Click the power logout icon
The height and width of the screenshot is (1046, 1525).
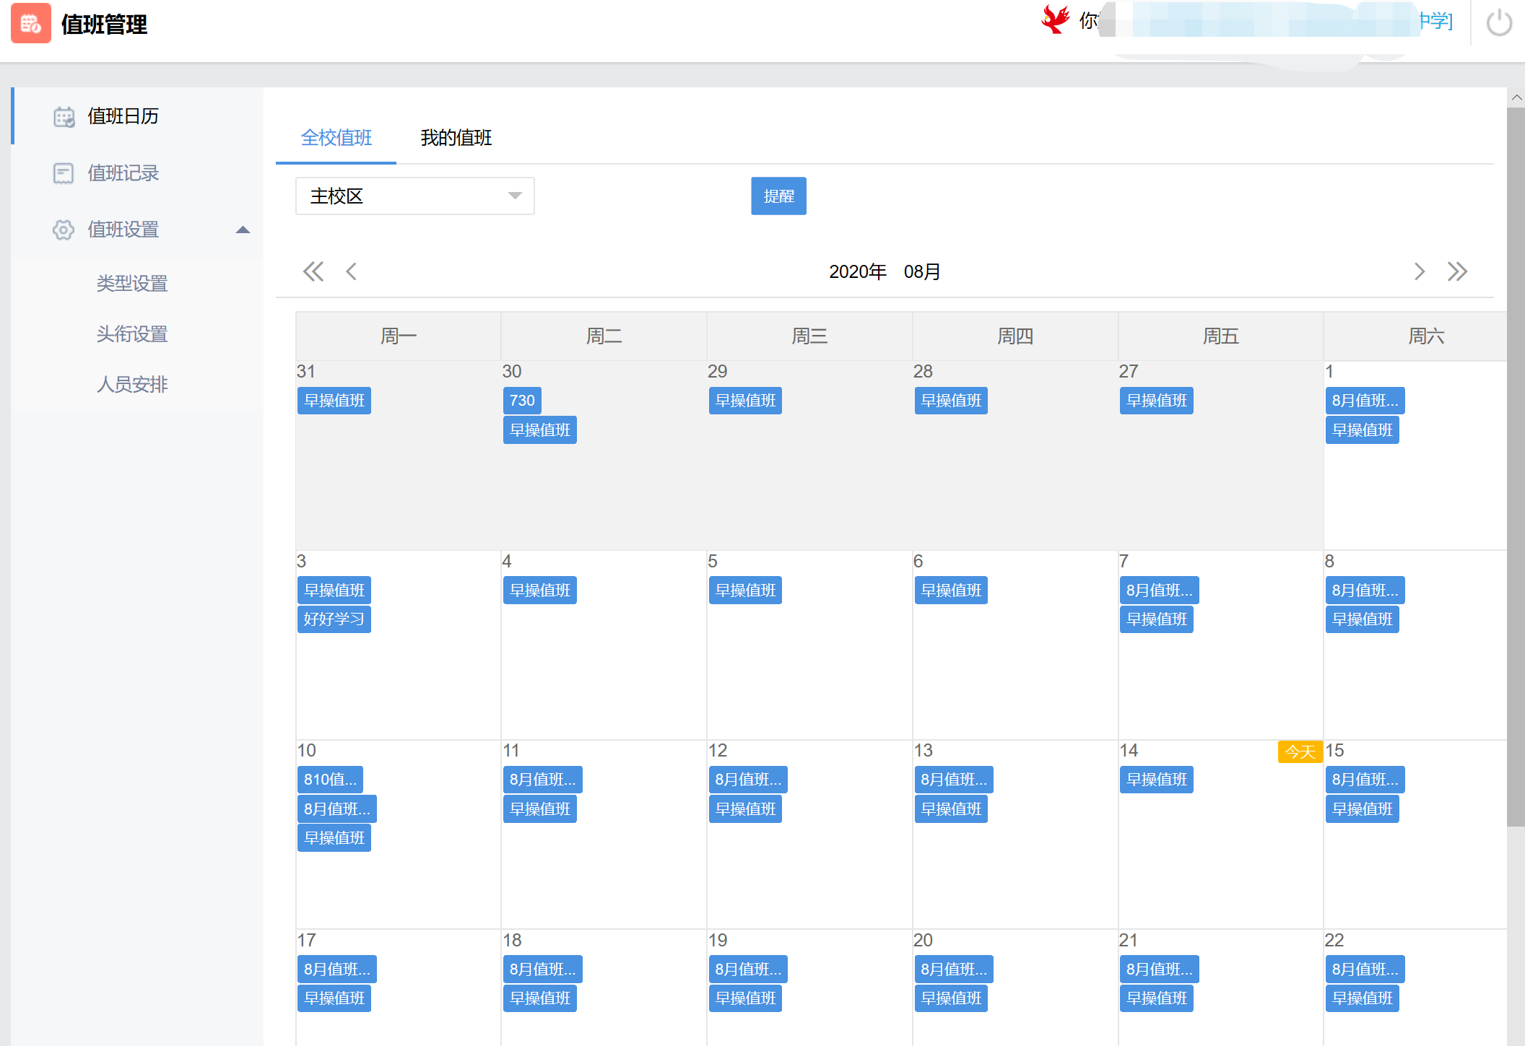click(x=1499, y=23)
